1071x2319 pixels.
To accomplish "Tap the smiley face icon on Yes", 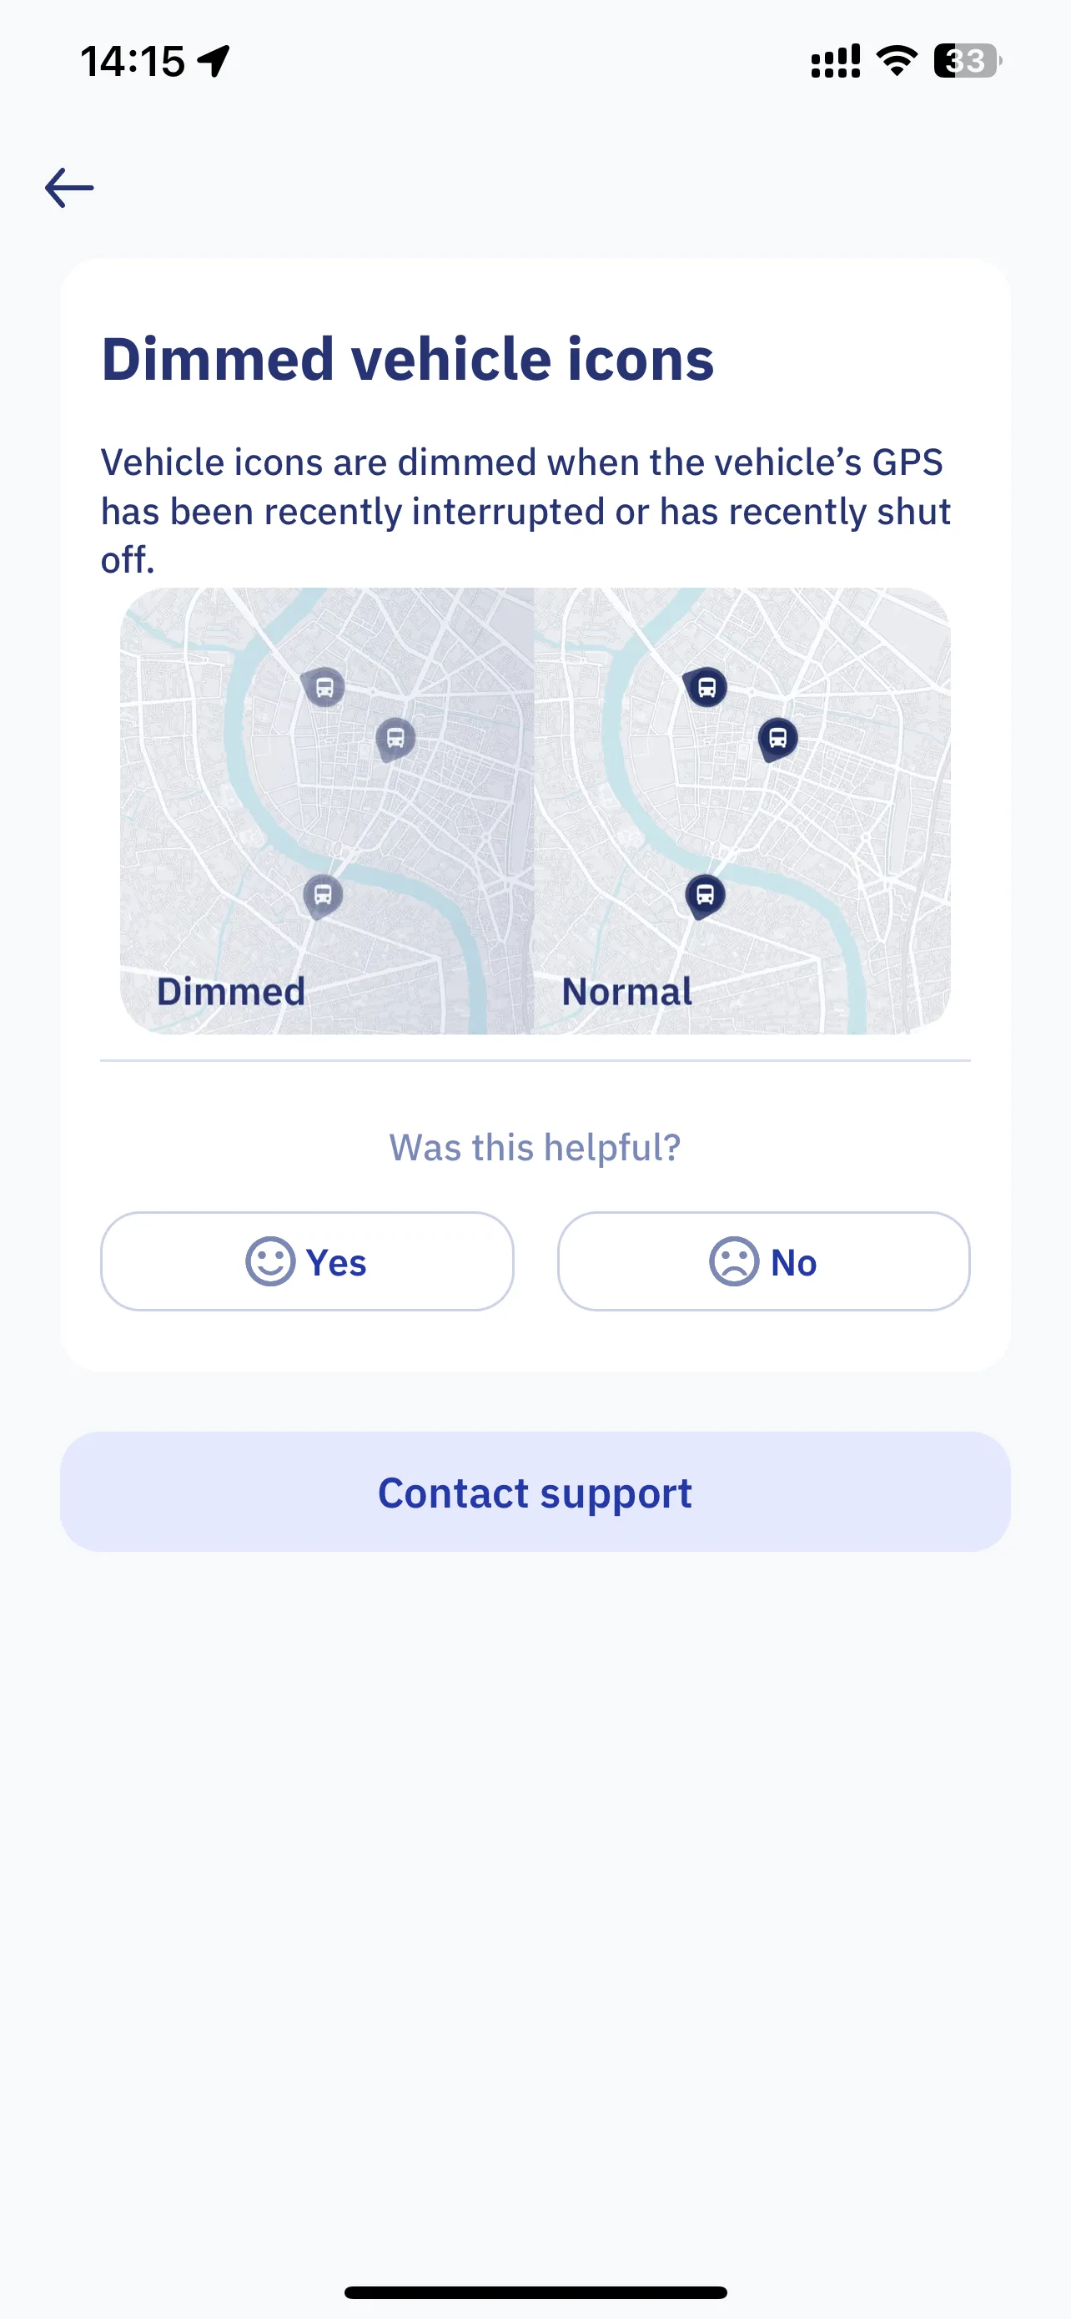I will 269,1261.
